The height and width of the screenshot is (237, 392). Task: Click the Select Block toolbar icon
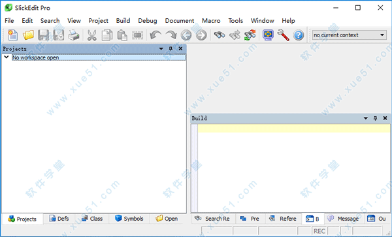point(137,35)
